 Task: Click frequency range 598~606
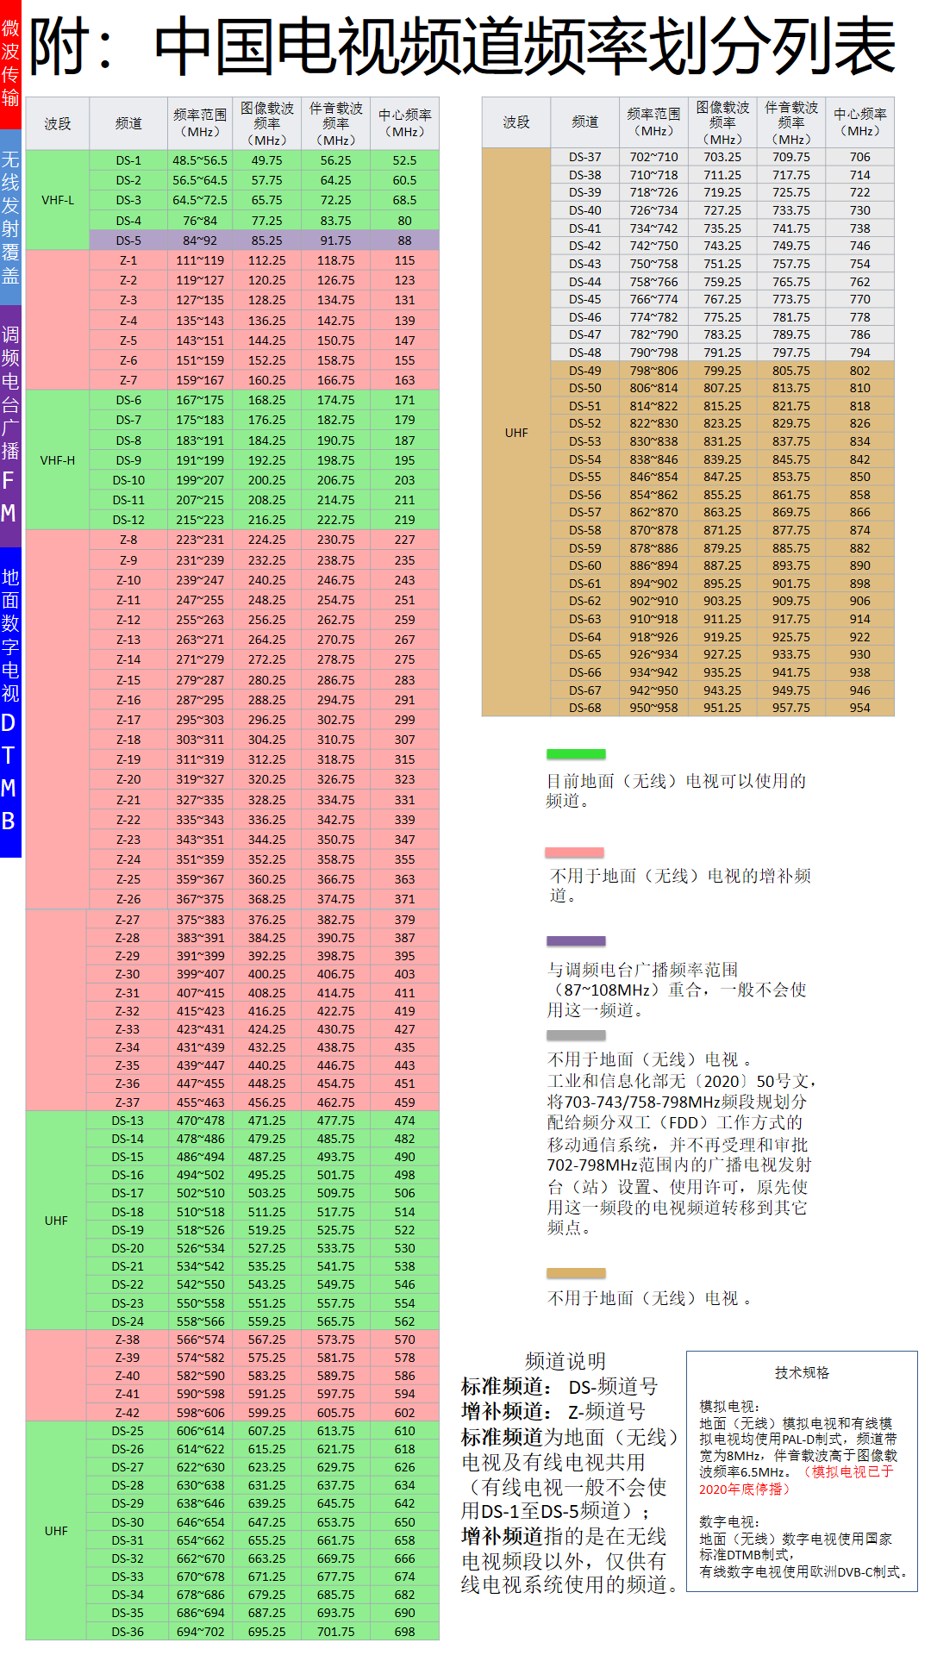pyautogui.click(x=200, y=1413)
